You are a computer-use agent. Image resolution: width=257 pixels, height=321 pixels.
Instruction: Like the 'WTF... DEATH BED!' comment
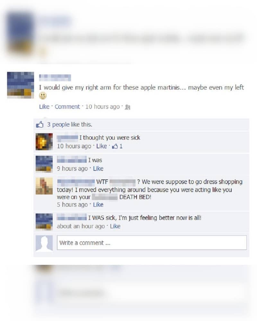98,204
